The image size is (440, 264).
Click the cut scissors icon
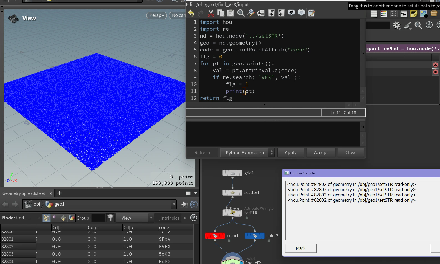point(211,13)
